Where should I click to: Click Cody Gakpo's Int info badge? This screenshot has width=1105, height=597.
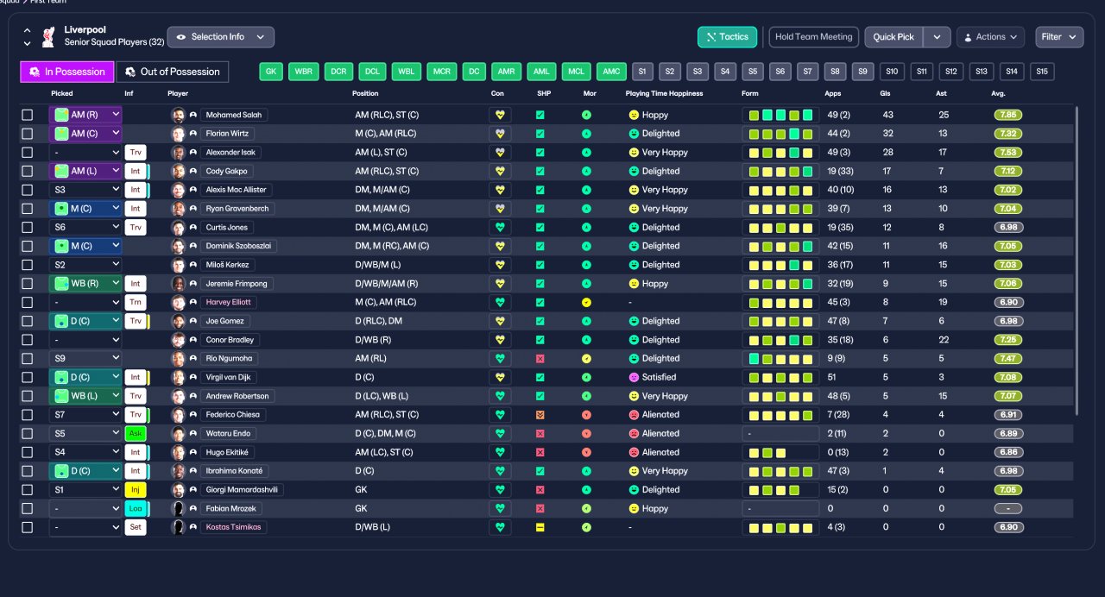[x=136, y=172]
